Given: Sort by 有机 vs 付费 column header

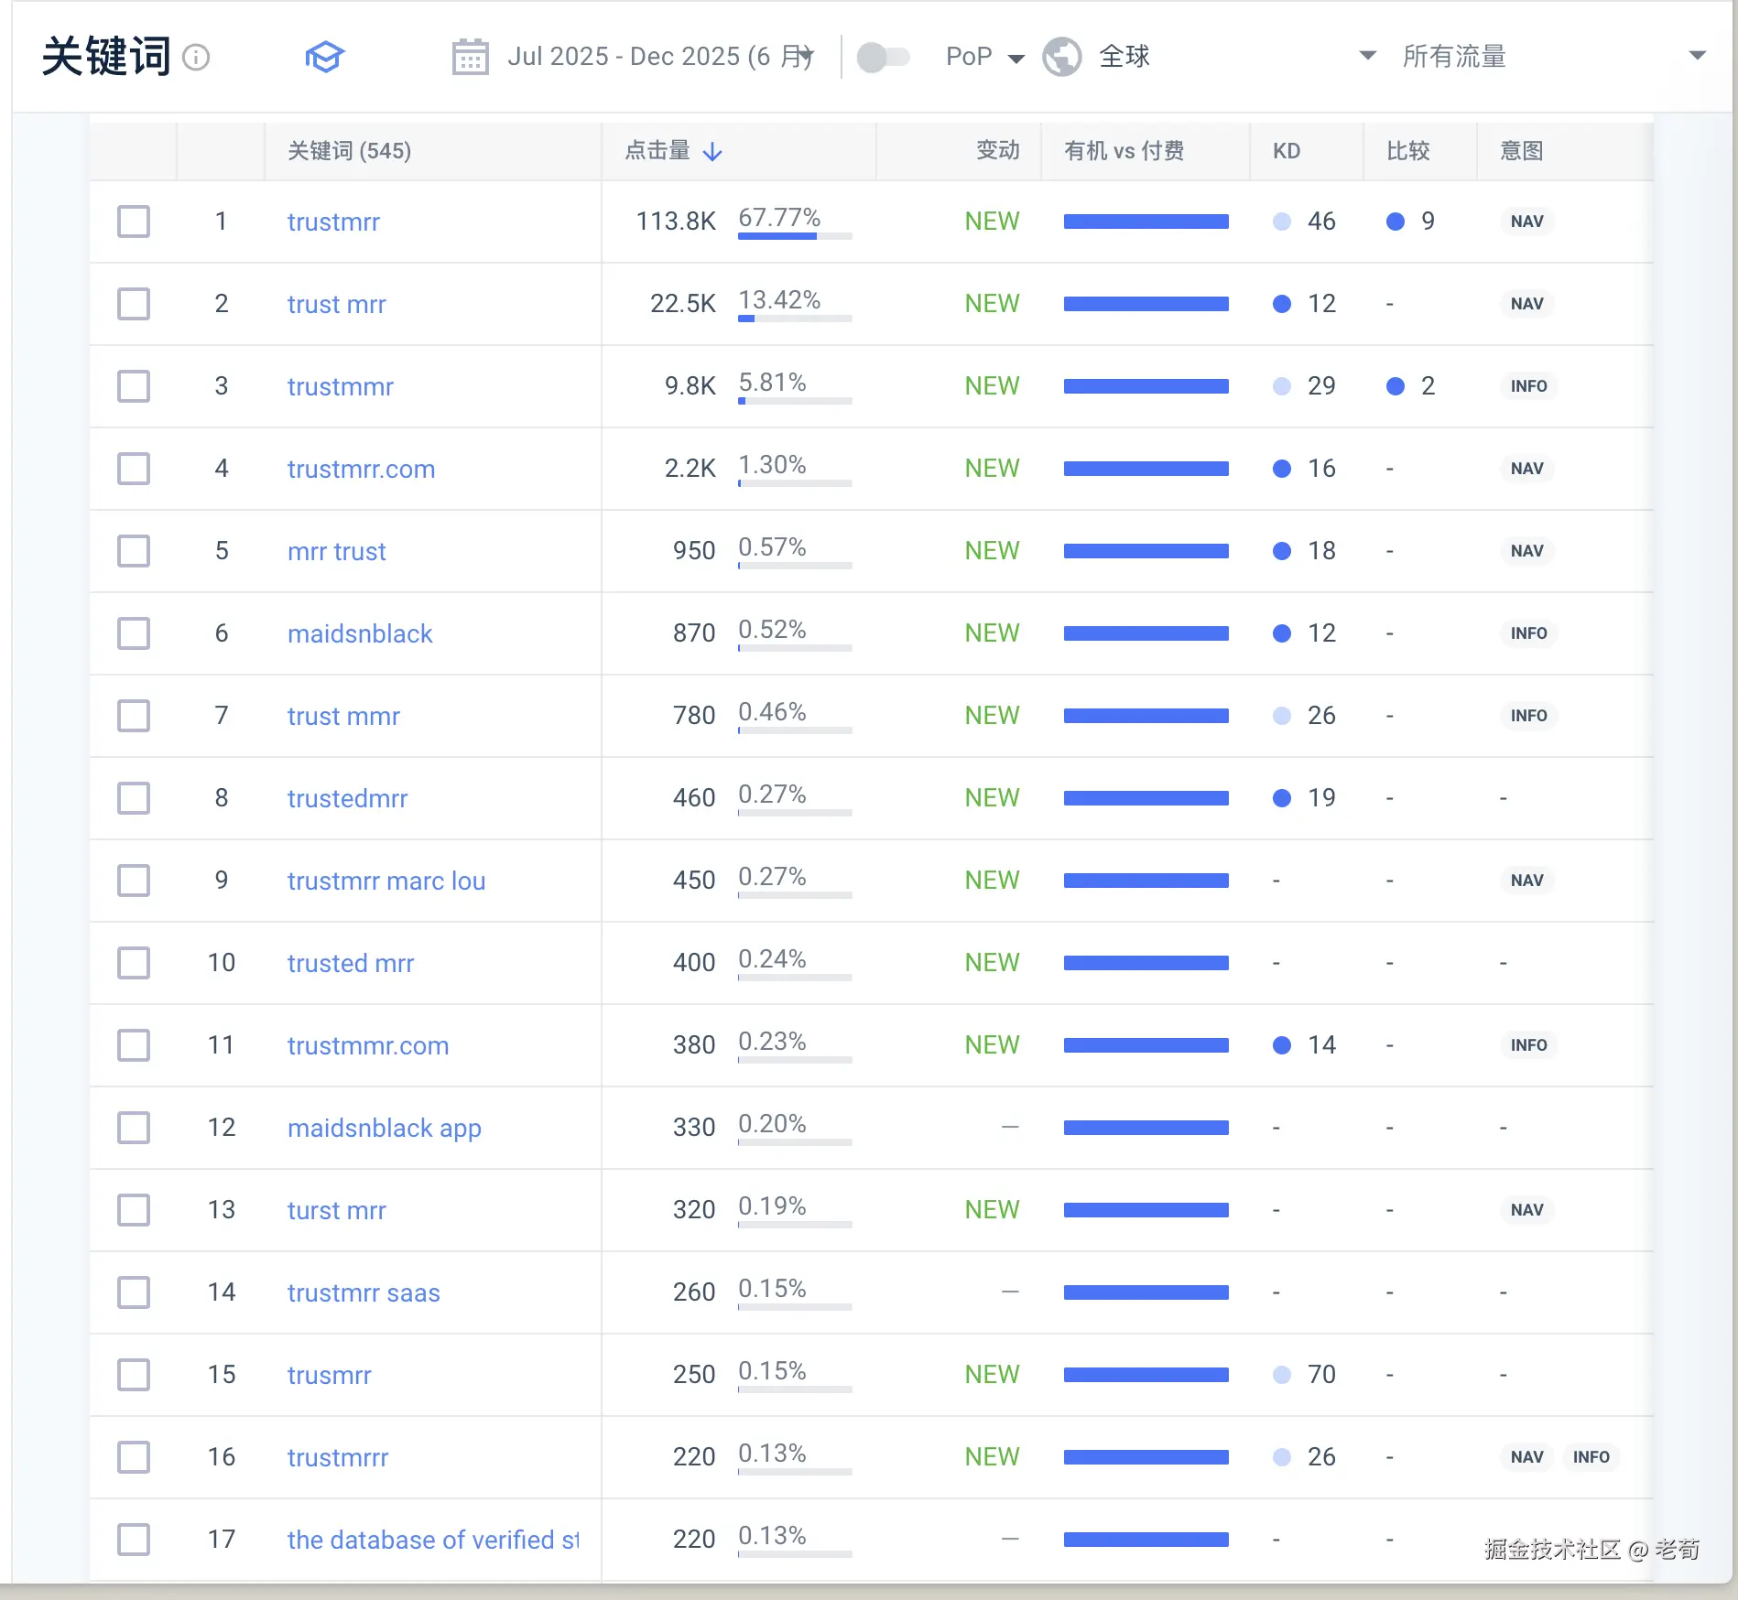Looking at the screenshot, I should click(x=1124, y=151).
